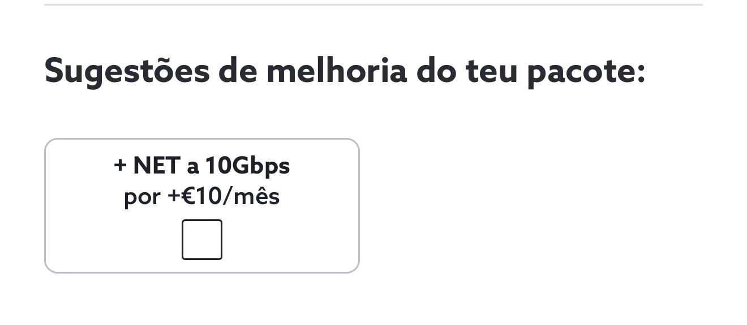
Task: Click the horizontal divider above the heading
Action: pos(373,5)
